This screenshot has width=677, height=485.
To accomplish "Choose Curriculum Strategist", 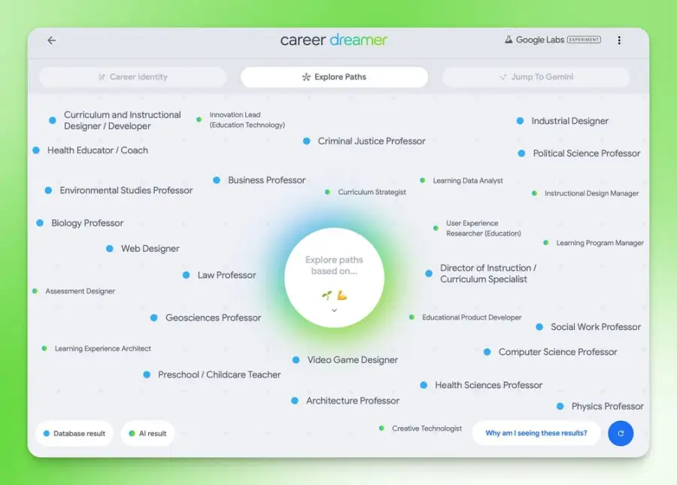I will pos(366,192).
